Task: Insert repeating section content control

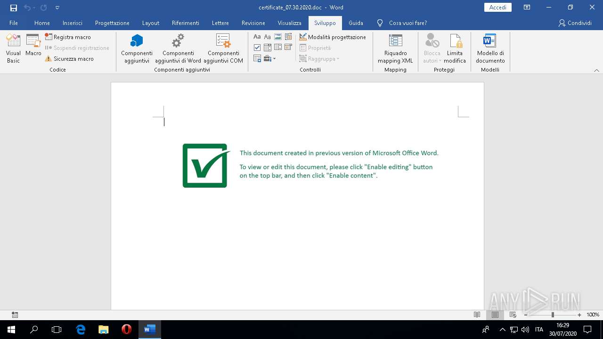Action: pos(257,58)
